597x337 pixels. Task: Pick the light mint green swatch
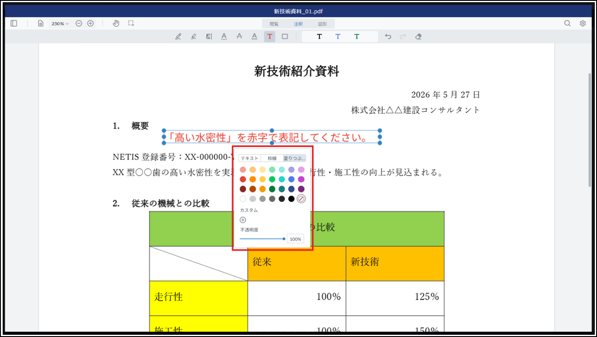click(272, 169)
